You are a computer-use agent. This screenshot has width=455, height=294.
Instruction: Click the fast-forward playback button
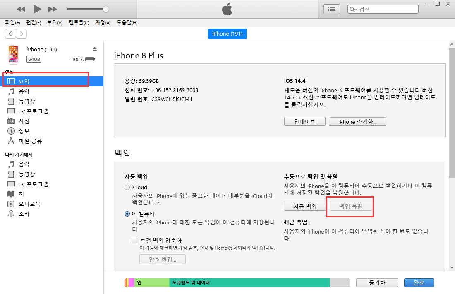point(53,9)
